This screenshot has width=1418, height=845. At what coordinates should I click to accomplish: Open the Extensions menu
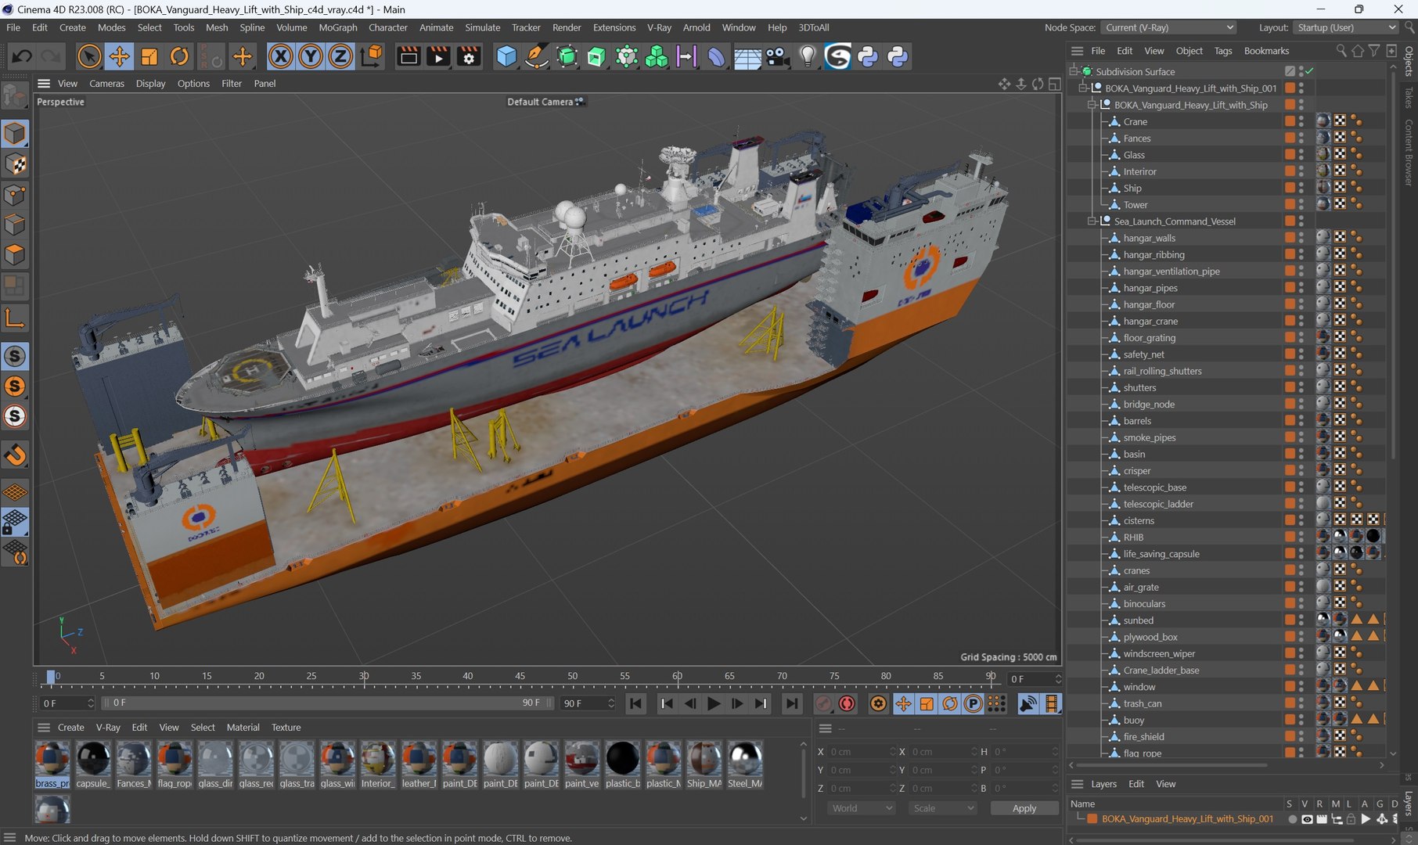(x=614, y=27)
